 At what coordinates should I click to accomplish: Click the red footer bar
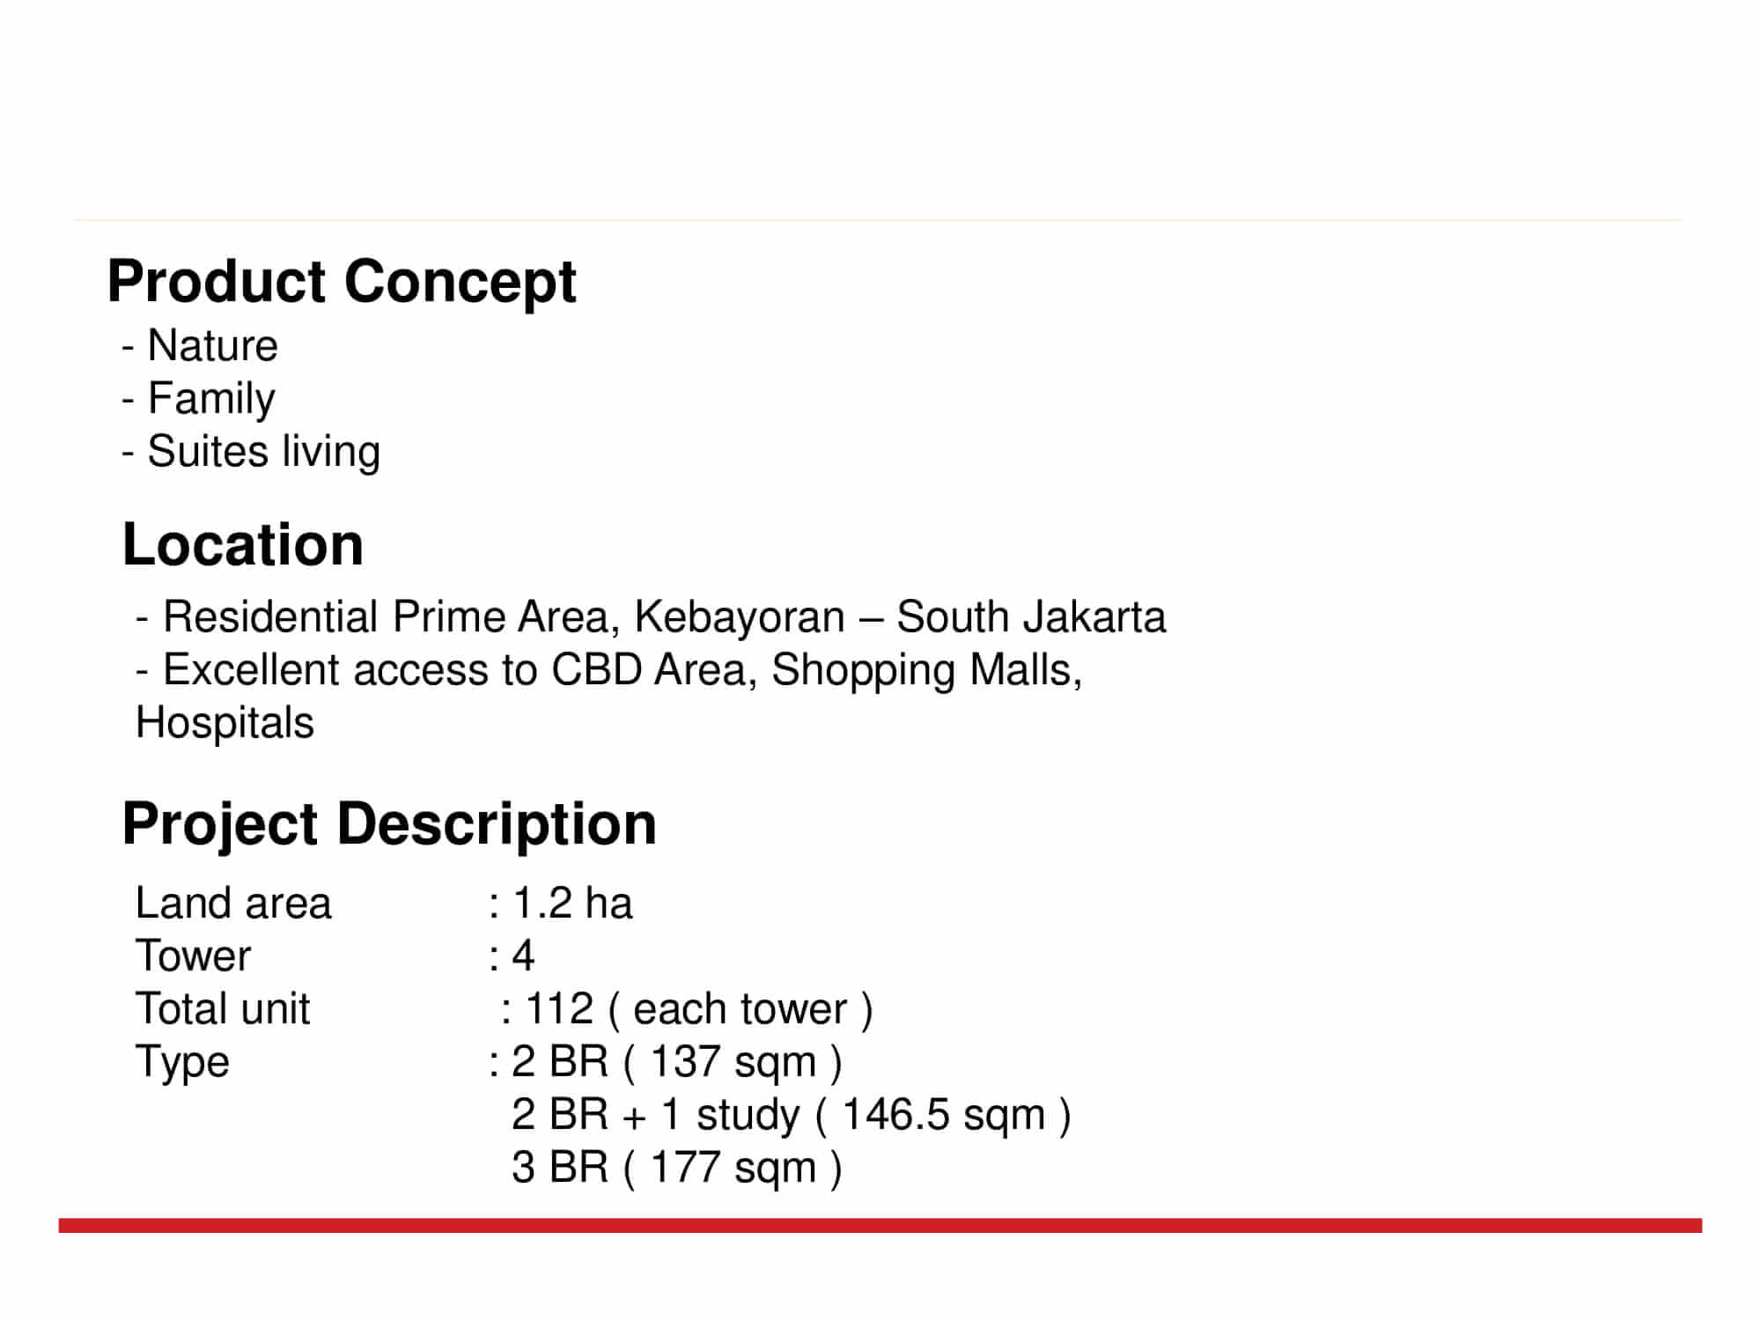point(880,1225)
